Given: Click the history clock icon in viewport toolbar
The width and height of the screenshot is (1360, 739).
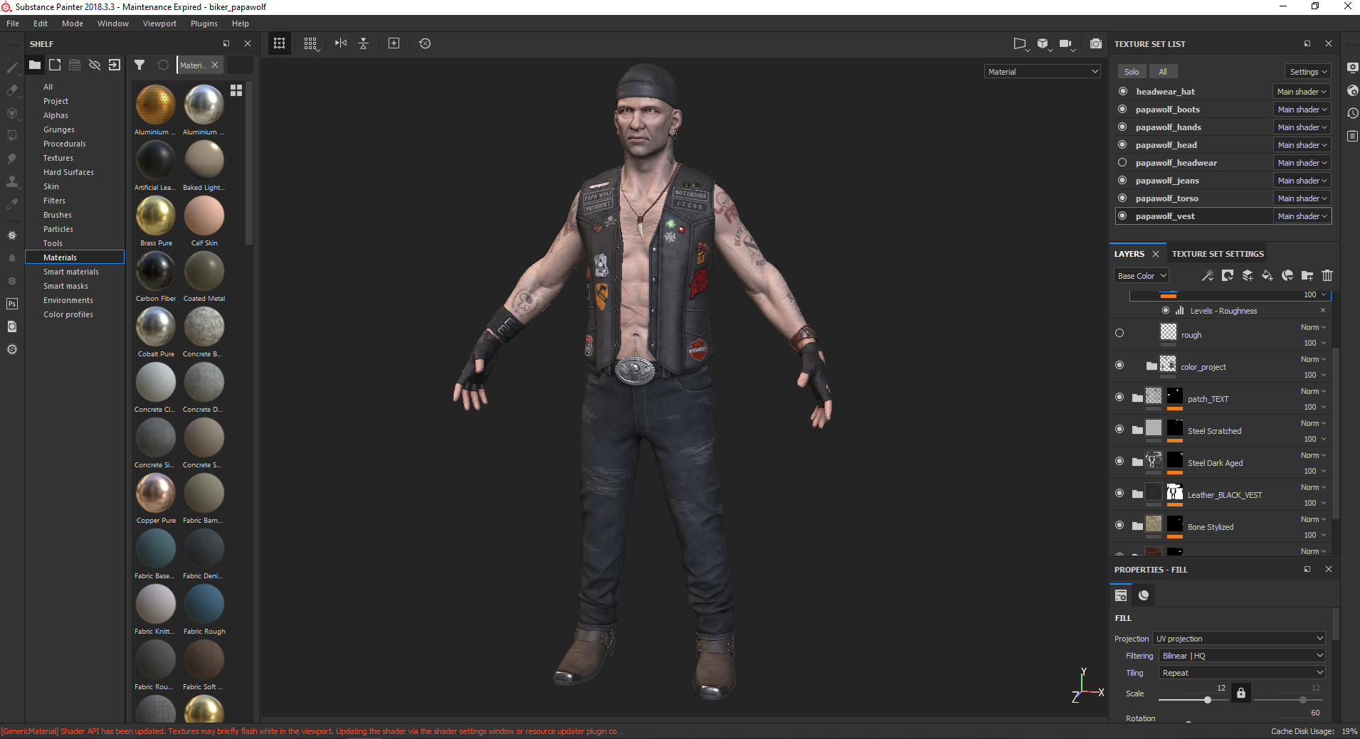Looking at the screenshot, I should 425,43.
